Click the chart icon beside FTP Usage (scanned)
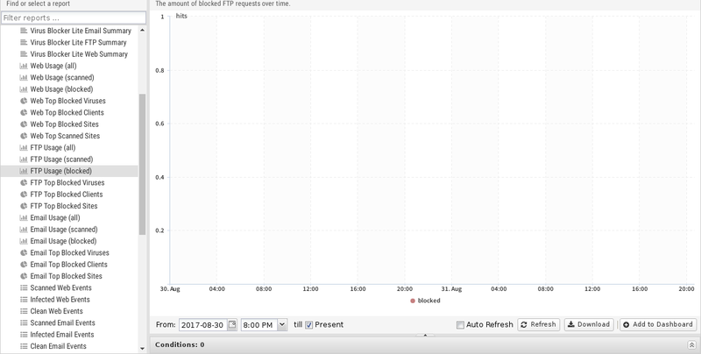 24,159
